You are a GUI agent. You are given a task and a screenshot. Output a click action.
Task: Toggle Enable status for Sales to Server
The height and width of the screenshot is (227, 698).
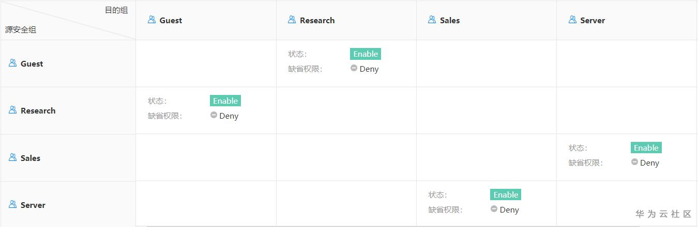pos(646,148)
